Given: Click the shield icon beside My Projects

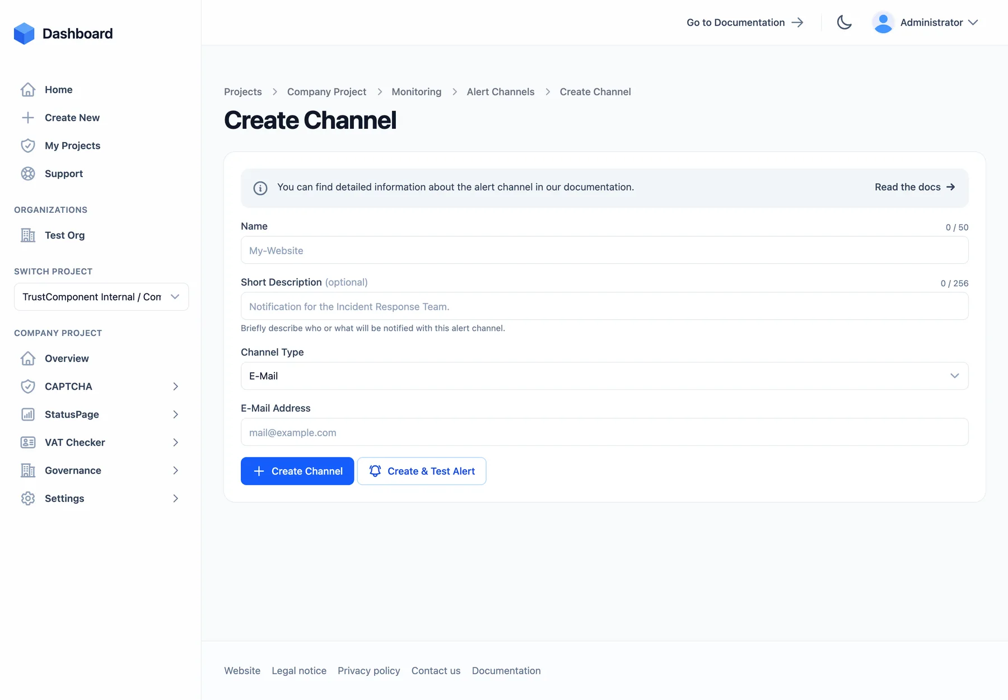Looking at the screenshot, I should click(x=28, y=146).
